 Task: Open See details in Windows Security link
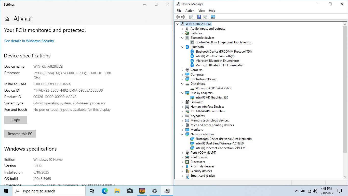(29, 41)
